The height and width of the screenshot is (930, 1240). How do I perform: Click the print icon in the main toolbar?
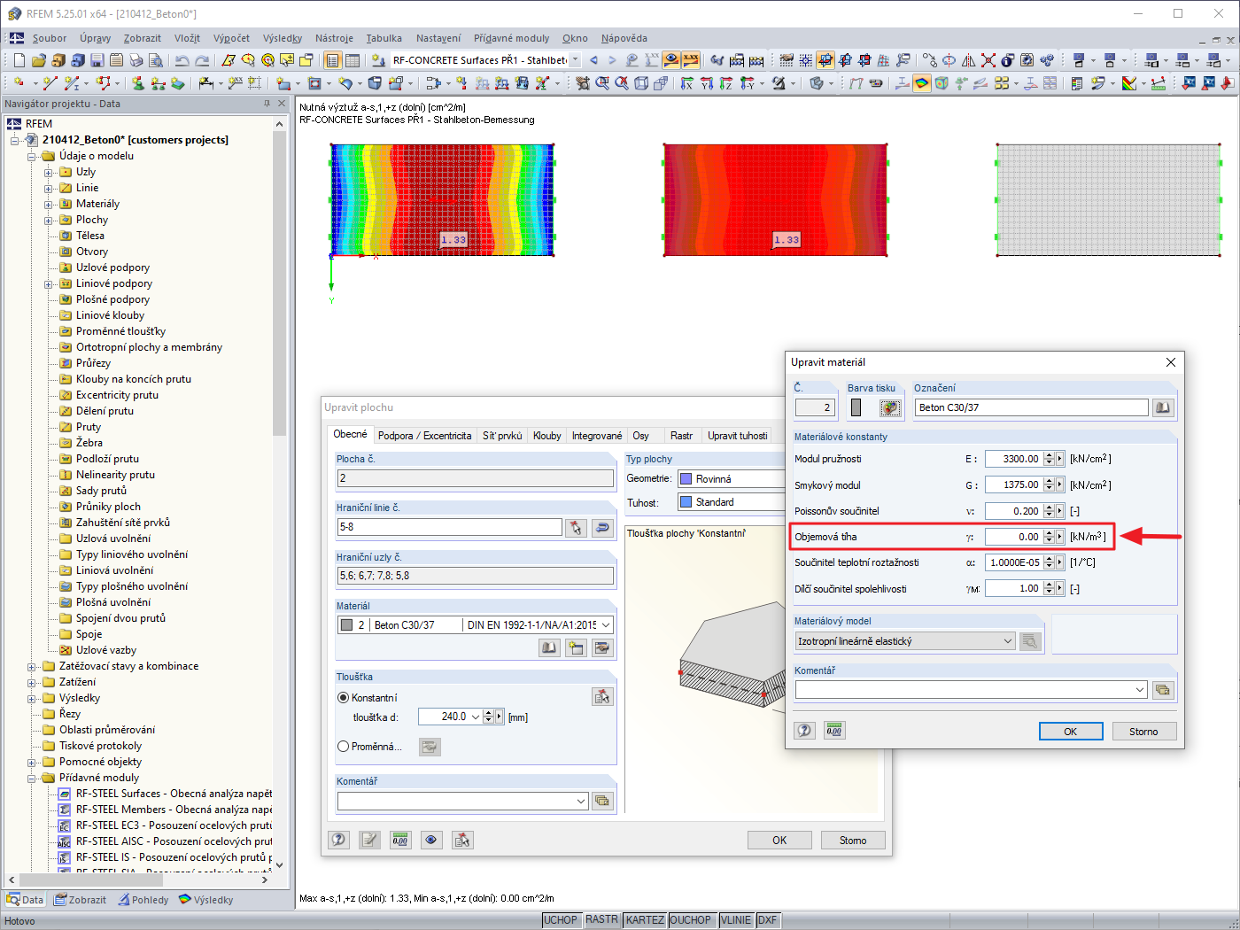point(136,60)
